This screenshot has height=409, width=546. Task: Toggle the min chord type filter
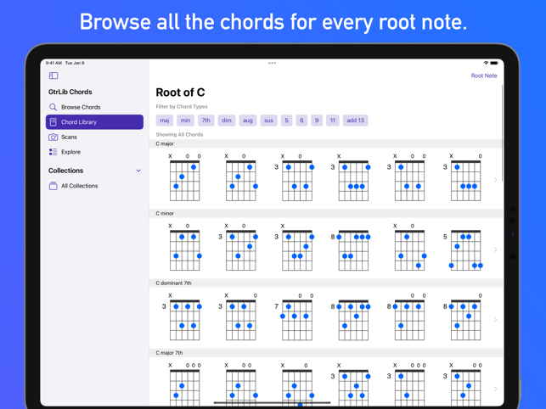click(x=185, y=120)
